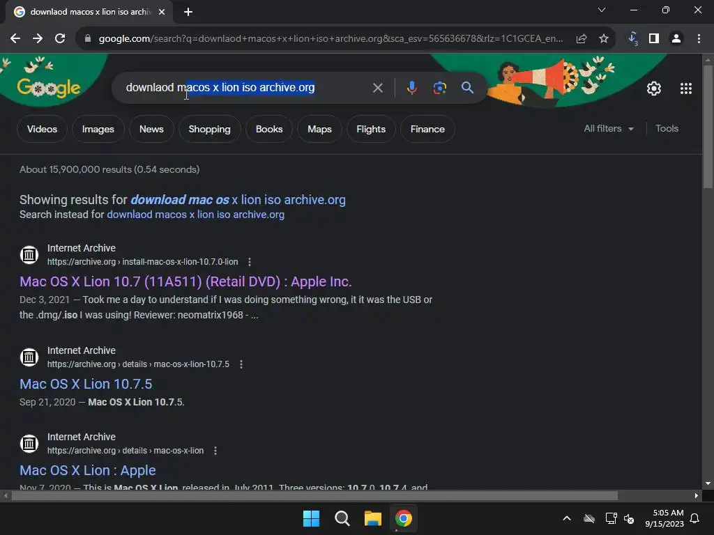The width and height of the screenshot is (714, 535).
Task: Search instead for 'downlaod macos x lion iso archive.org'
Action: [195, 215]
